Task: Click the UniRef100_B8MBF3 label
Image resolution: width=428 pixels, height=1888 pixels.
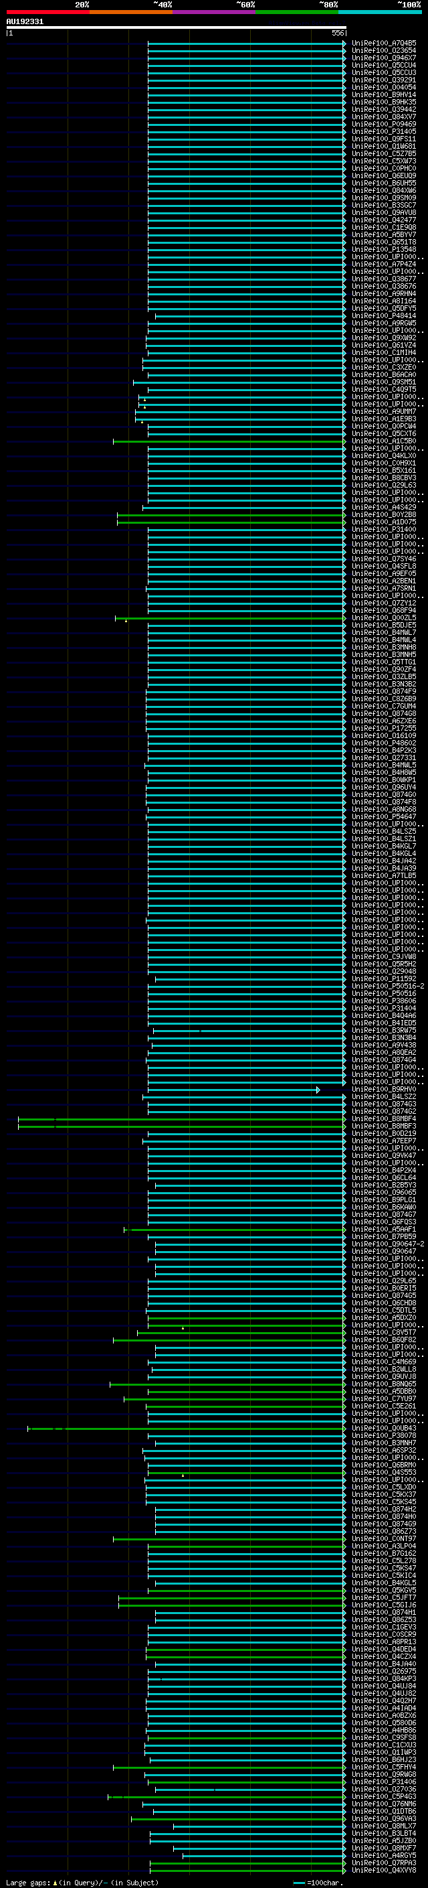Action: [384, 1126]
